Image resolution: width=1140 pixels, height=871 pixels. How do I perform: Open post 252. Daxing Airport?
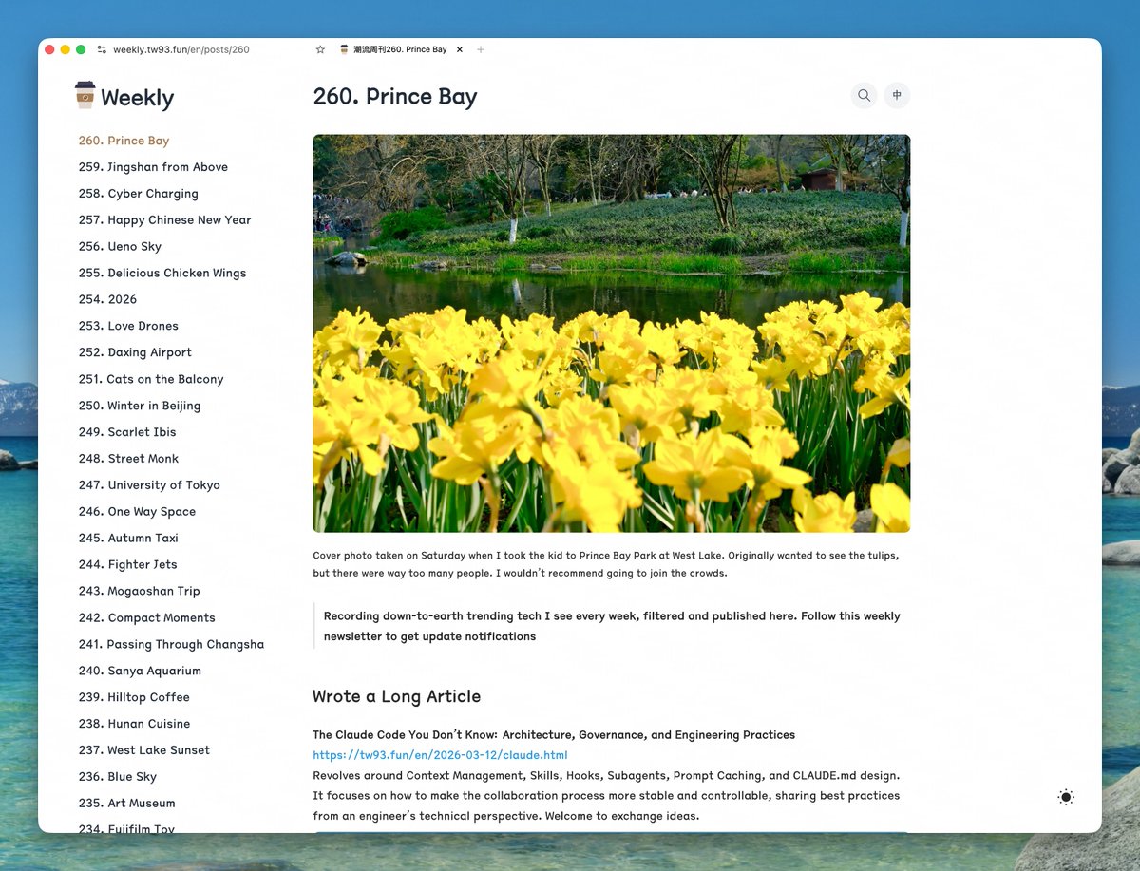(x=135, y=352)
